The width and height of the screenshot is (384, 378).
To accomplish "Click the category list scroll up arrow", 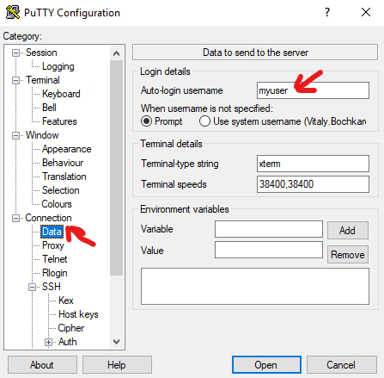I will pyautogui.click(x=116, y=53).
